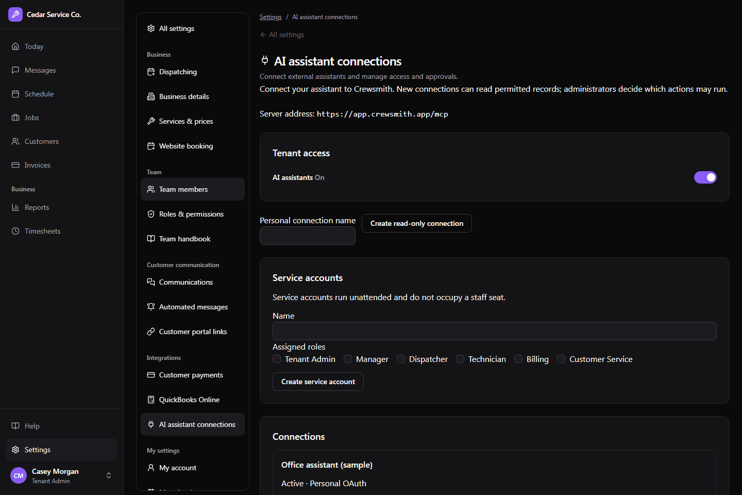Viewport: 742px width, 495px height.
Task: Open Settings in the main sidebar
Action: (x=61, y=450)
